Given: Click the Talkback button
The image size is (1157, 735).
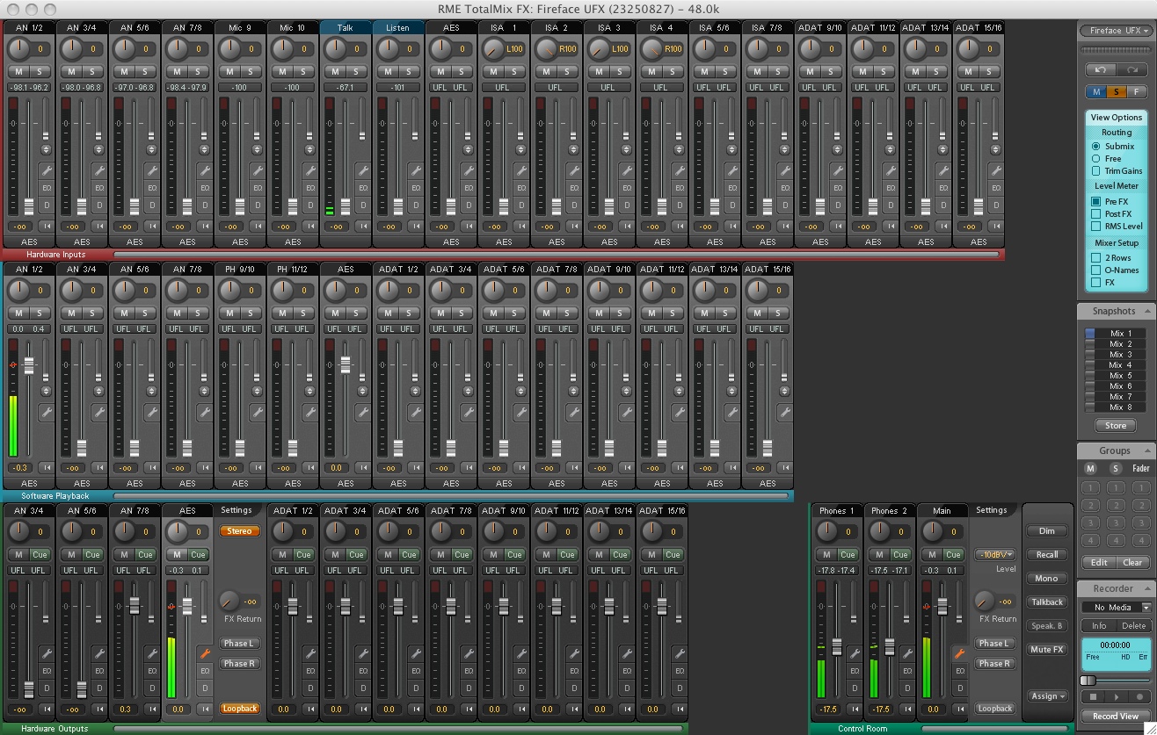Looking at the screenshot, I should (x=1047, y=602).
